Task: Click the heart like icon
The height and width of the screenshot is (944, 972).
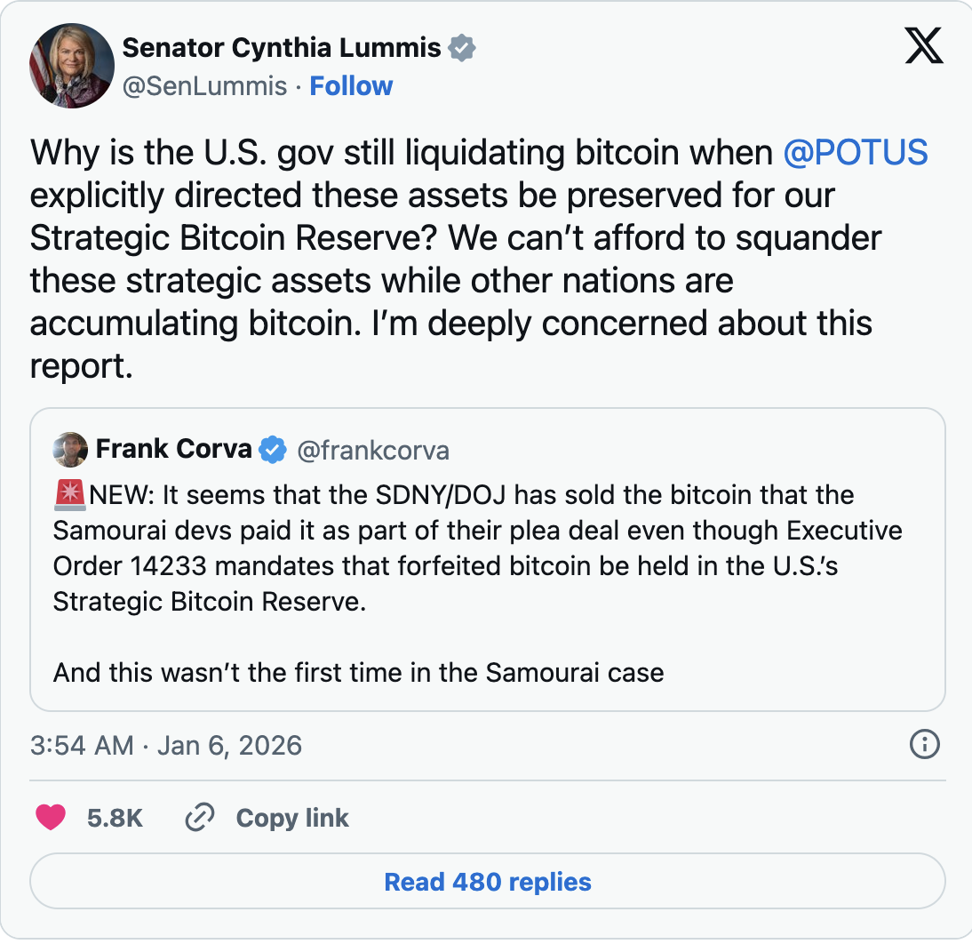Action: [51, 818]
